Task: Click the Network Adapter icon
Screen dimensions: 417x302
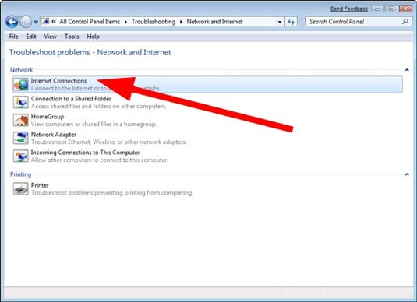Action: tap(21, 138)
